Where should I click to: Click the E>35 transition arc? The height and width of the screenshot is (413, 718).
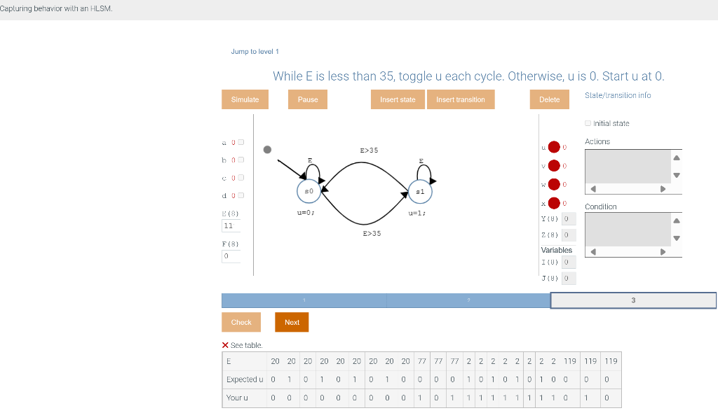(362, 163)
